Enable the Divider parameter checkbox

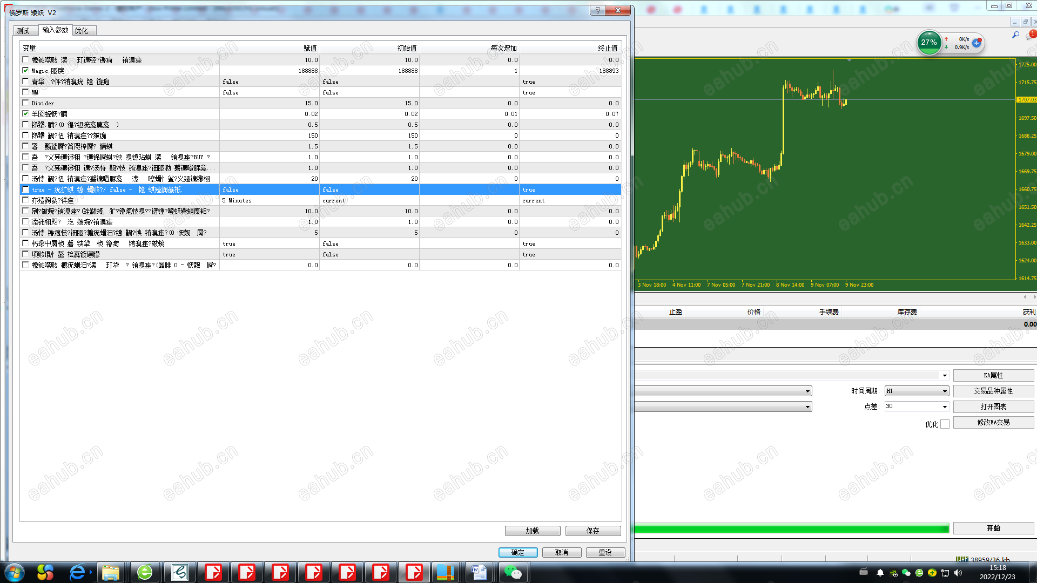pyautogui.click(x=25, y=103)
